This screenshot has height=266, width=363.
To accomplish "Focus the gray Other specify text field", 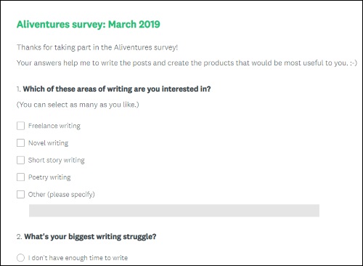I will click(x=174, y=210).
